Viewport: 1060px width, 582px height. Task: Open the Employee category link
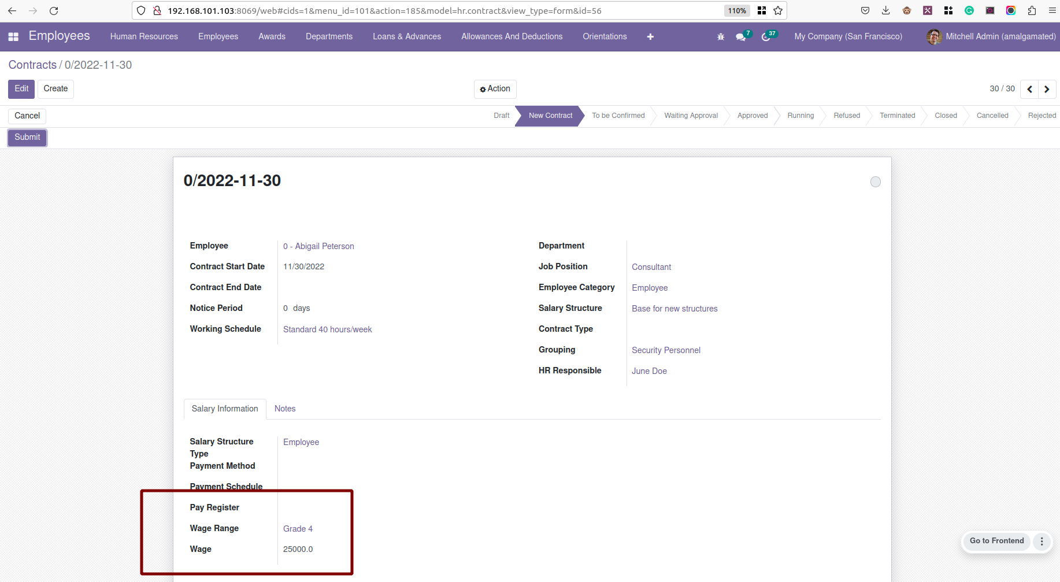(x=650, y=288)
